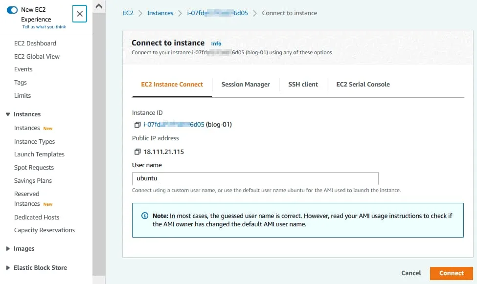Close the sidebar navigation panel
This screenshot has width=477, height=284.
(79, 14)
